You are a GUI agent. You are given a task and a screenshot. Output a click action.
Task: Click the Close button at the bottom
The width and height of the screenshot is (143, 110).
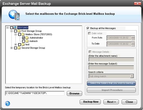(129, 102)
